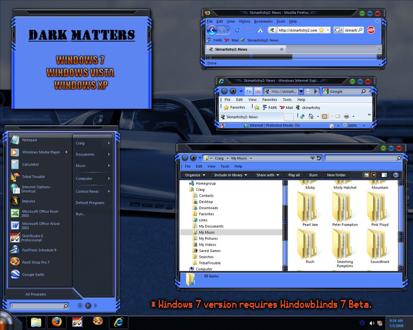
Task: Click the Play all button
Action: coord(294,175)
